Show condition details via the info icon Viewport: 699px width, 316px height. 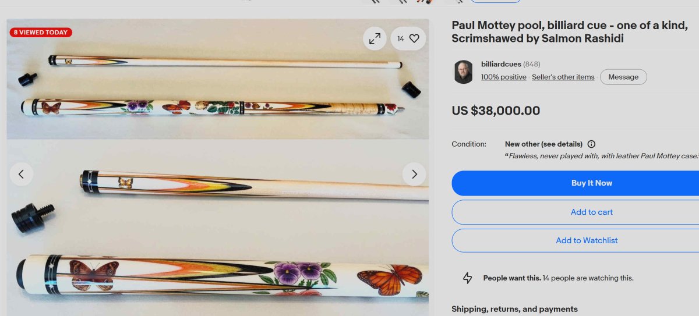point(591,144)
